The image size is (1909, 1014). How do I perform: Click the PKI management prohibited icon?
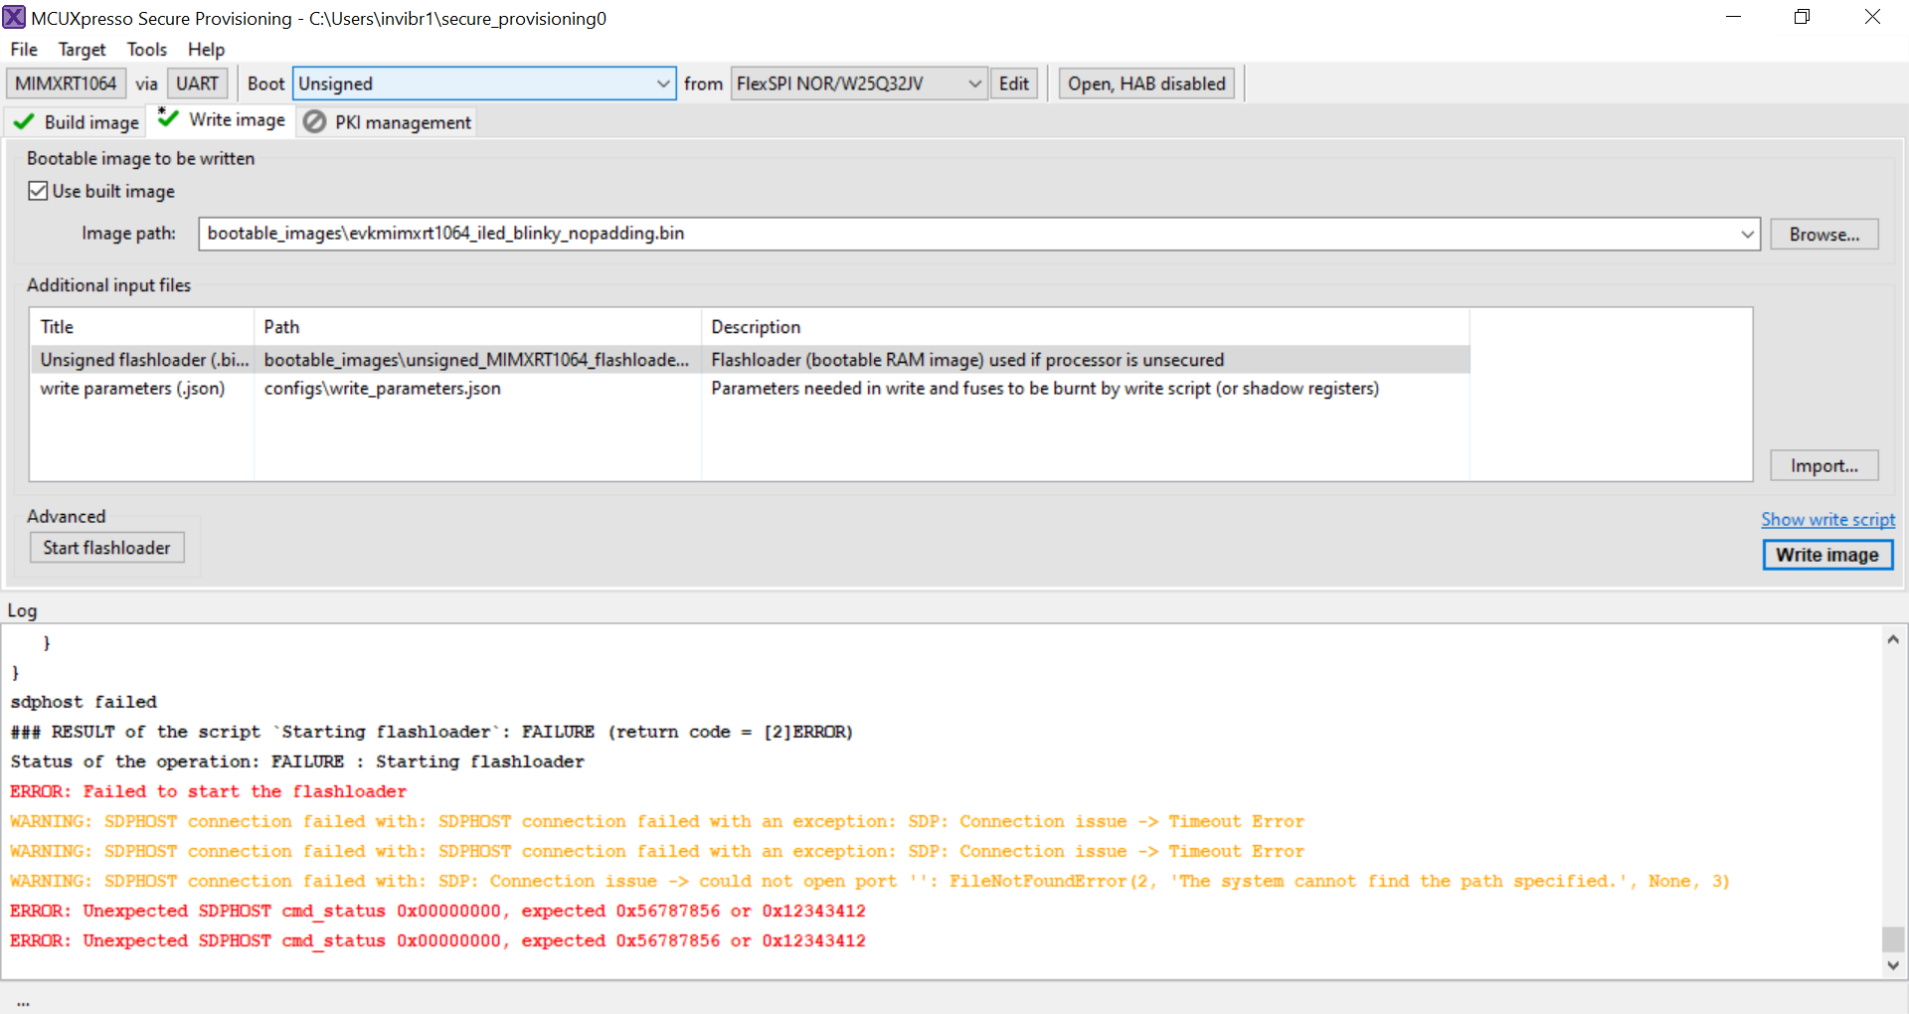click(x=314, y=121)
